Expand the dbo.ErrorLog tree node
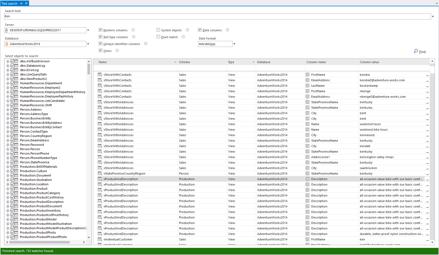This screenshot has height=255, width=439. [x=8, y=70]
